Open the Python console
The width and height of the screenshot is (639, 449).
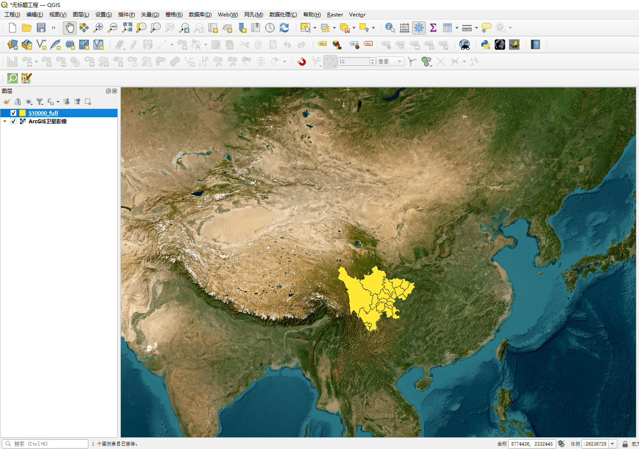point(486,45)
